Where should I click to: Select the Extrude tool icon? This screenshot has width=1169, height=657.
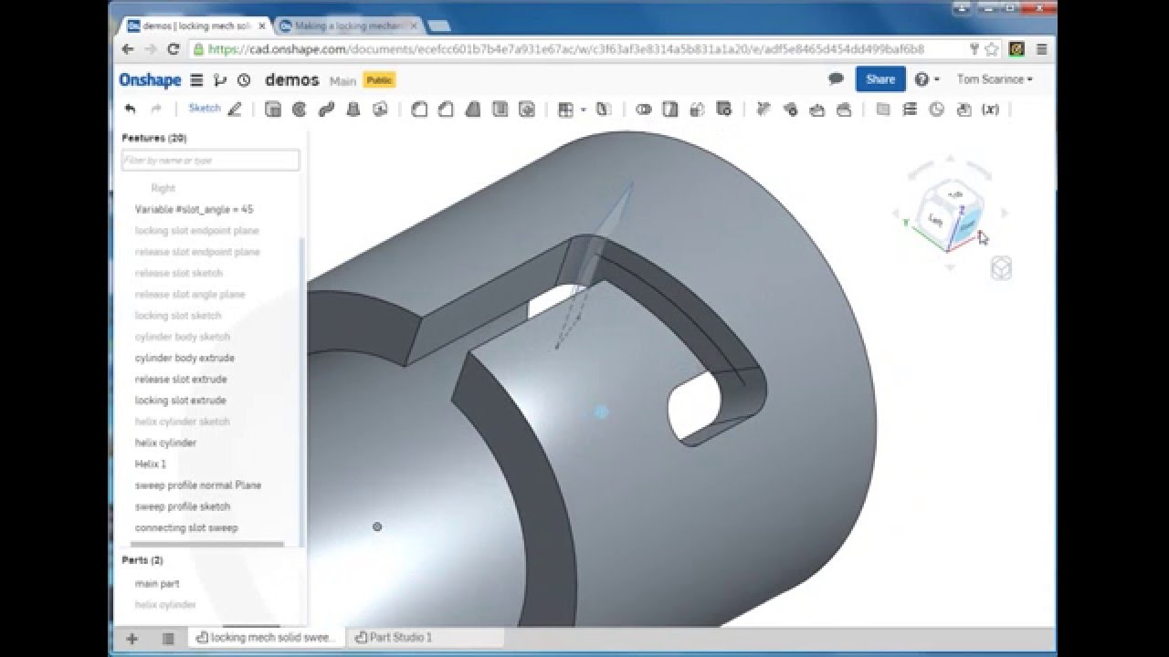[272, 109]
